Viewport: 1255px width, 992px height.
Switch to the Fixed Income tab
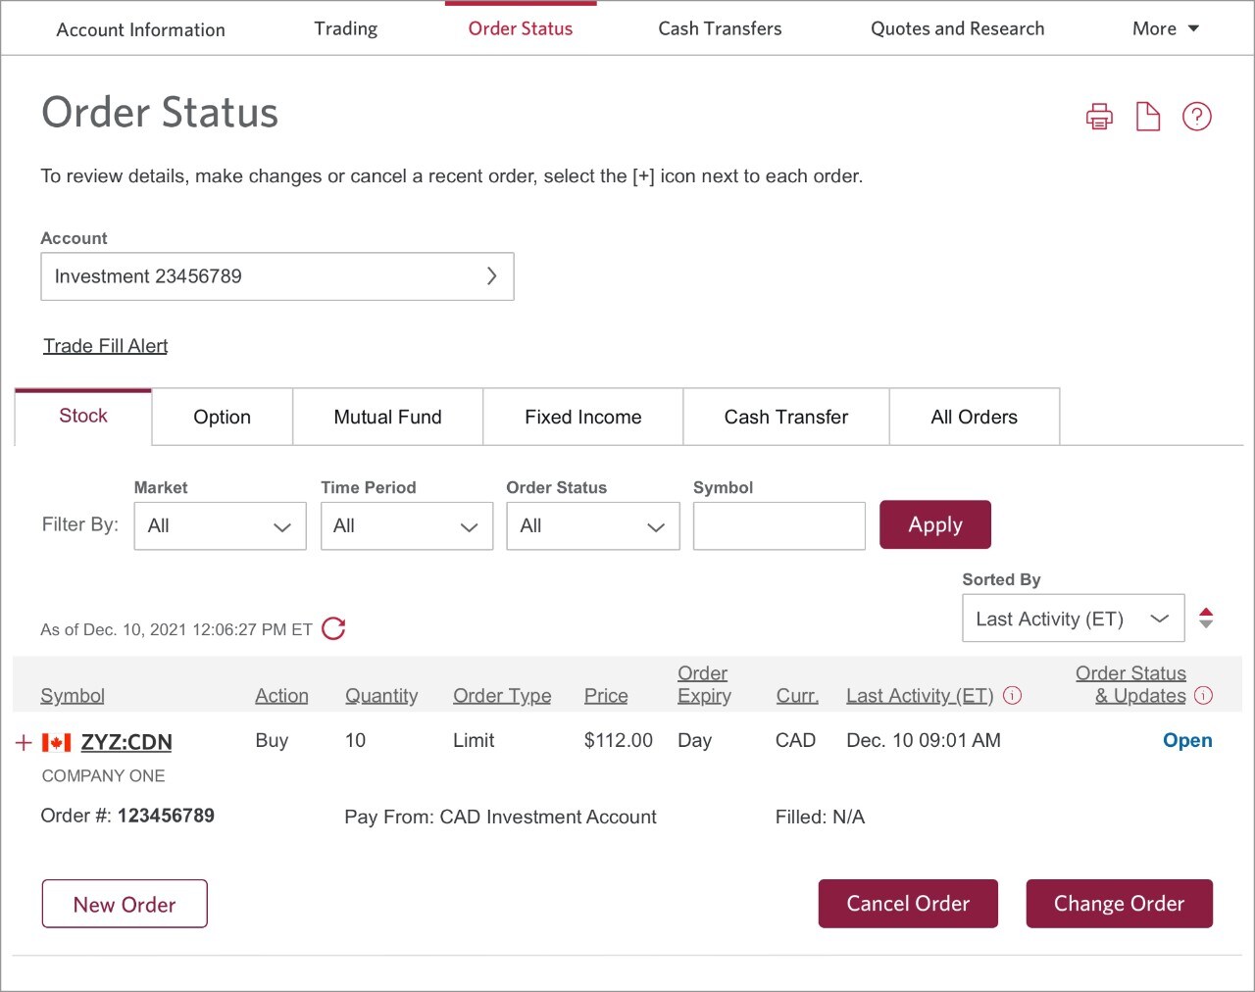click(583, 417)
